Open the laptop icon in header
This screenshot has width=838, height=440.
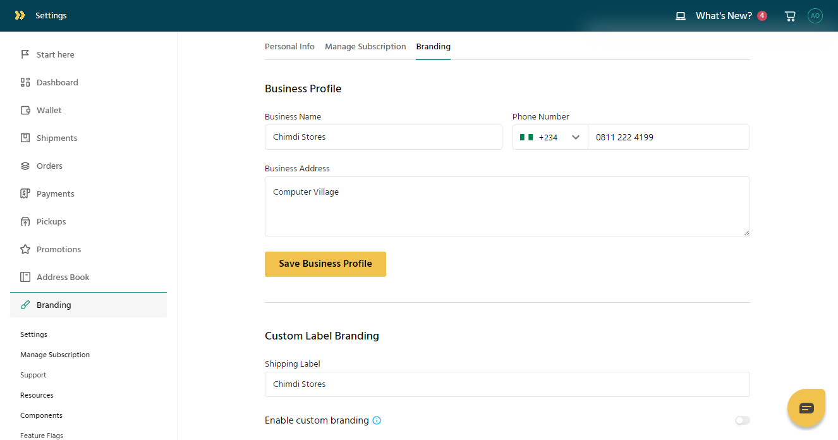pos(681,16)
